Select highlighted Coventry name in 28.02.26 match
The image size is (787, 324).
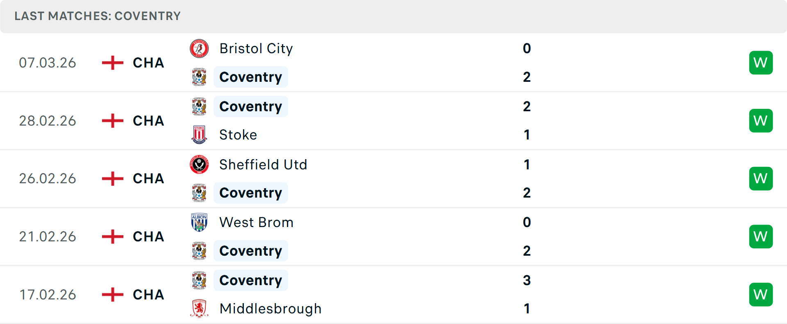click(250, 106)
